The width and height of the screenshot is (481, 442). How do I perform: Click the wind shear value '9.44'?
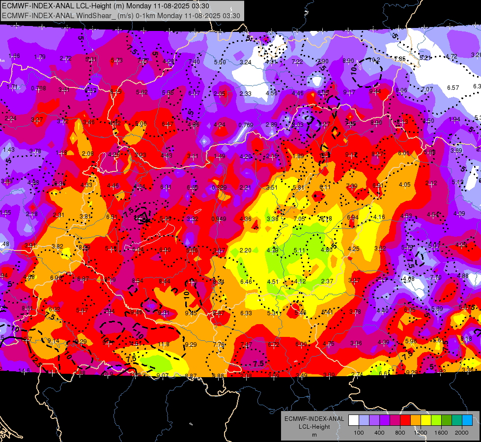click(375, 91)
